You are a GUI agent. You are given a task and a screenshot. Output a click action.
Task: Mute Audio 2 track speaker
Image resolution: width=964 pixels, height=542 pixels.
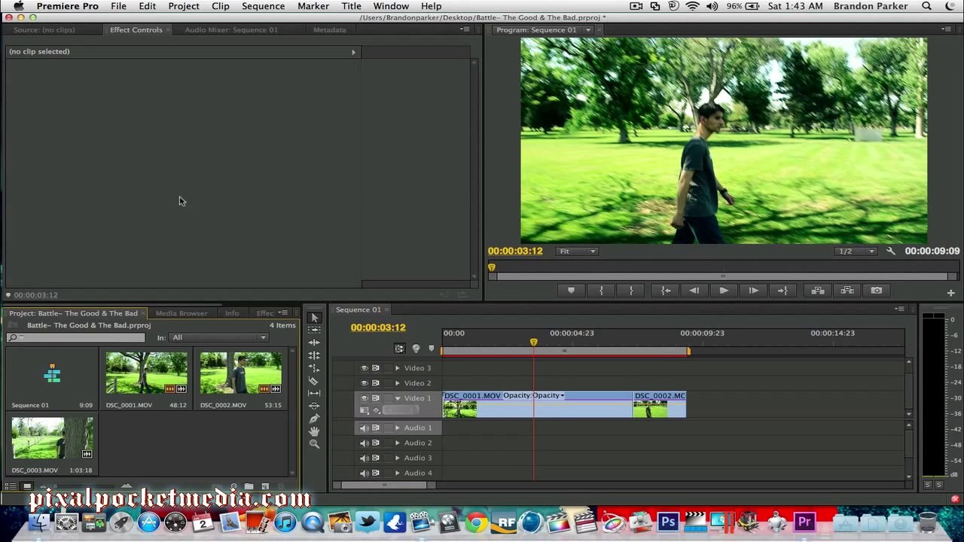(365, 443)
